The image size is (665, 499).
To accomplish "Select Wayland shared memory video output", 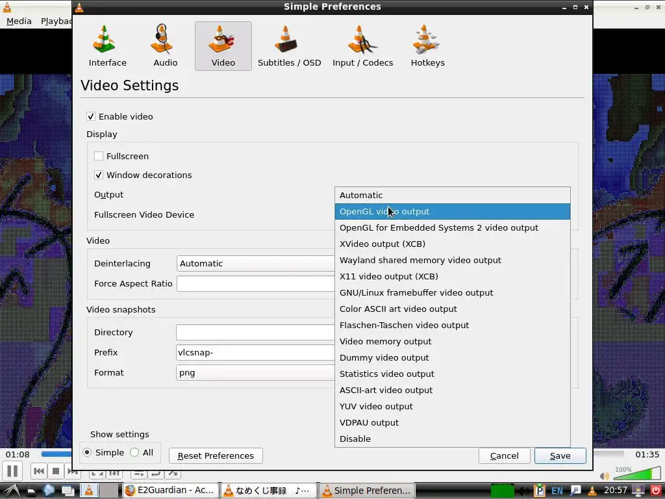I will click(453, 260).
